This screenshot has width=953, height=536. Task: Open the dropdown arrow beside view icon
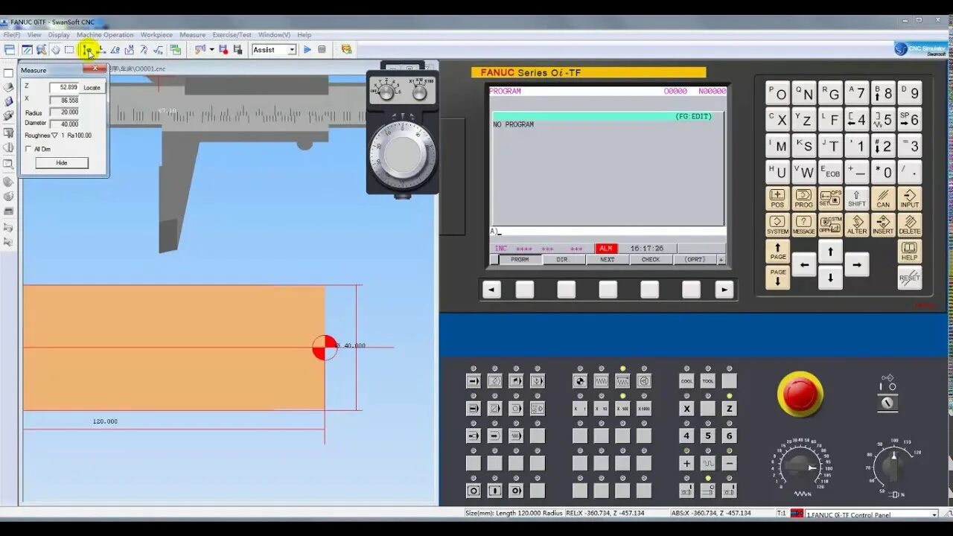(211, 50)
